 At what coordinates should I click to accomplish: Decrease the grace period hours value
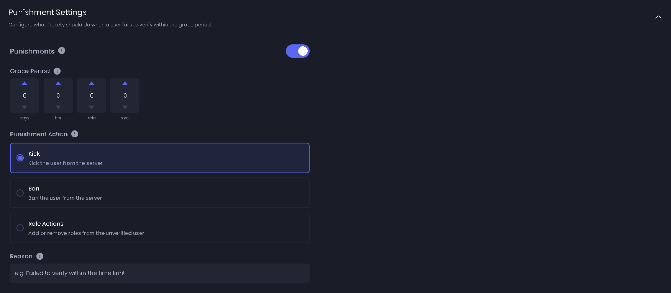[58, 107]
